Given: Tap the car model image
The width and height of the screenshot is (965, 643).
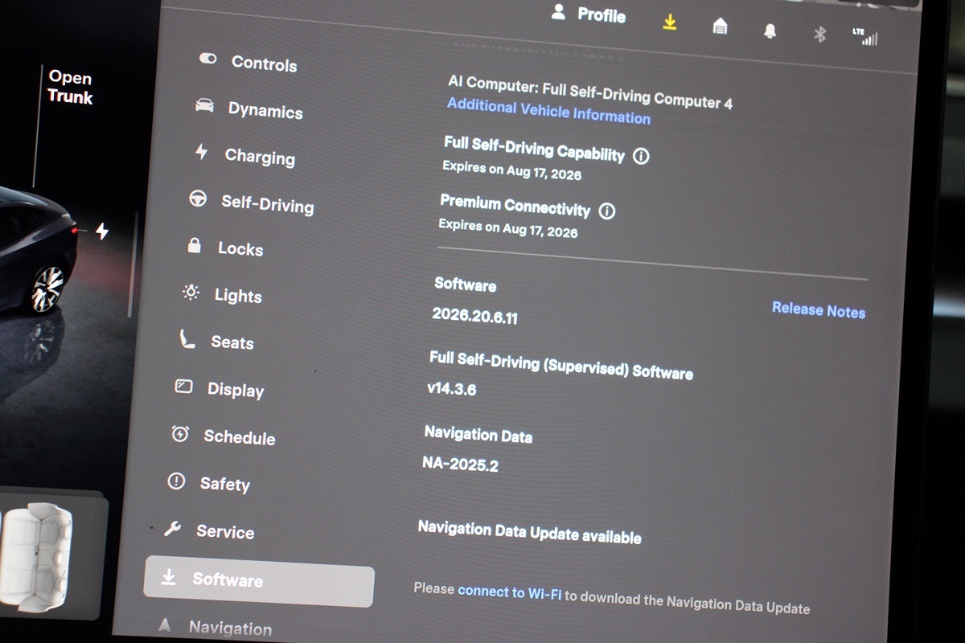Looking at the screenshot, I should (x=37, y=251).
